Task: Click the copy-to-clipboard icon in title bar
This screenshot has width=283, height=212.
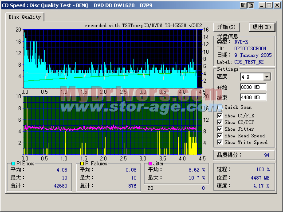Action: [x=243, y=5]
